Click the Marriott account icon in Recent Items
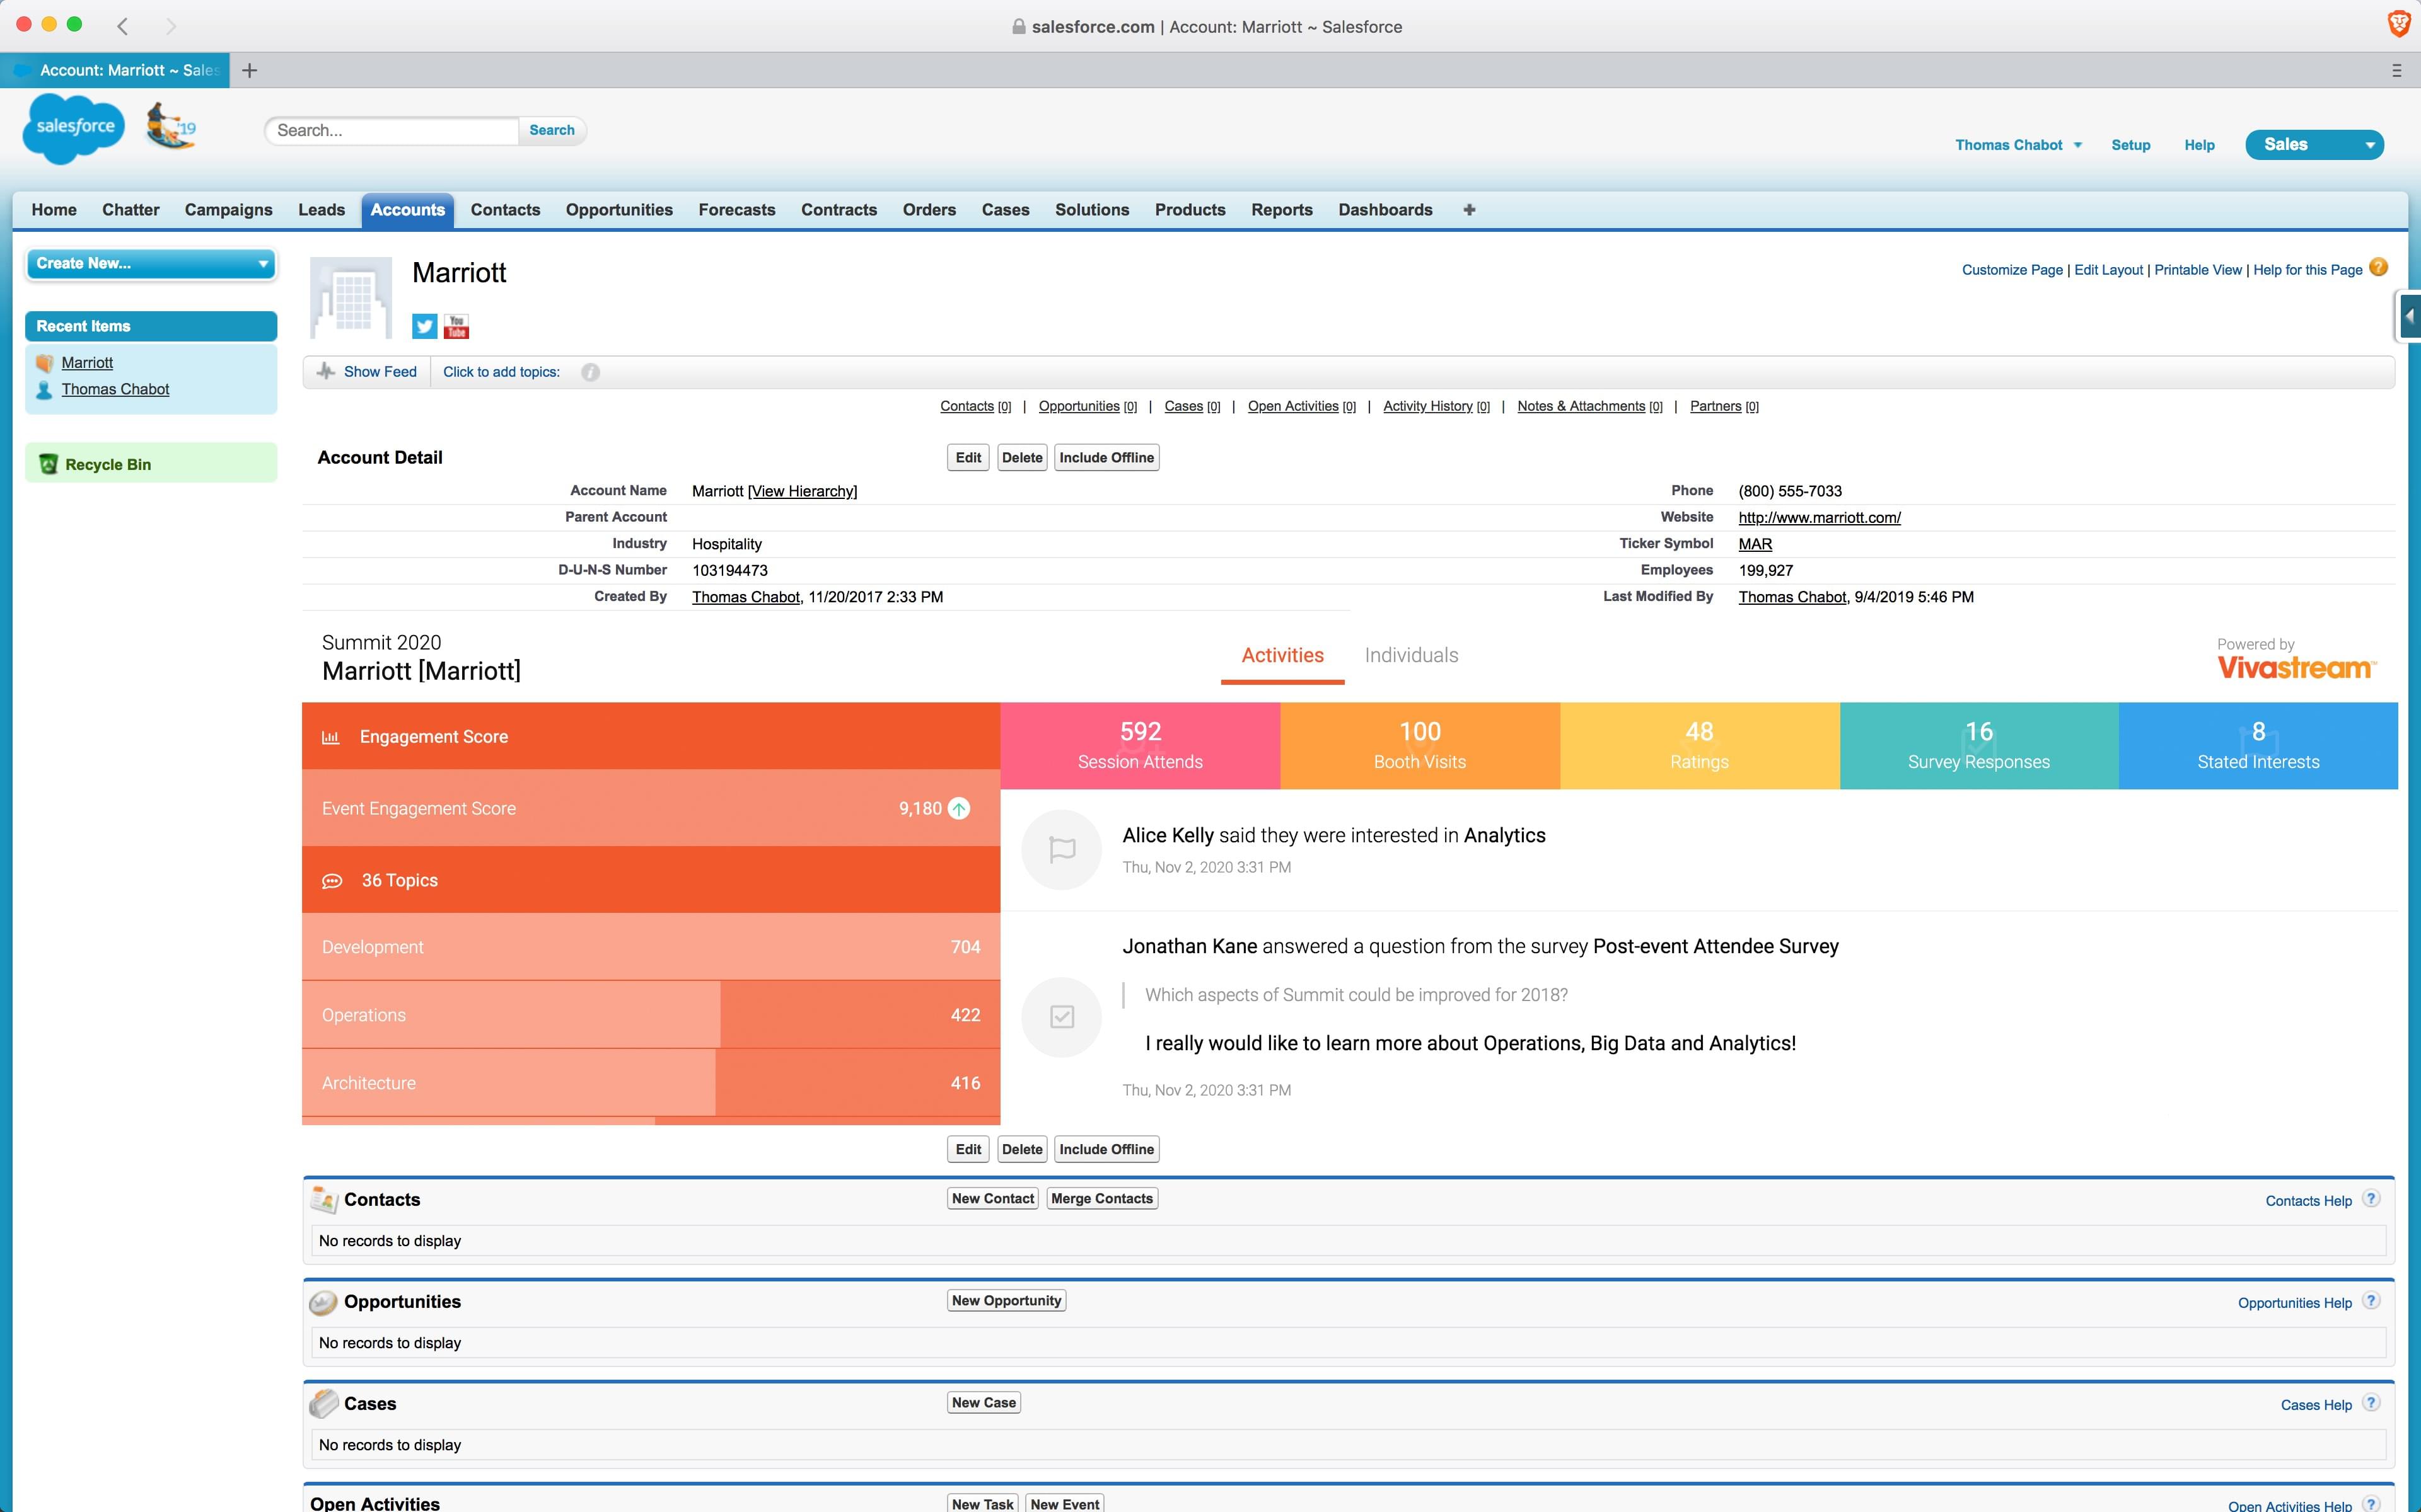2421x1512 pixels. 44,363
